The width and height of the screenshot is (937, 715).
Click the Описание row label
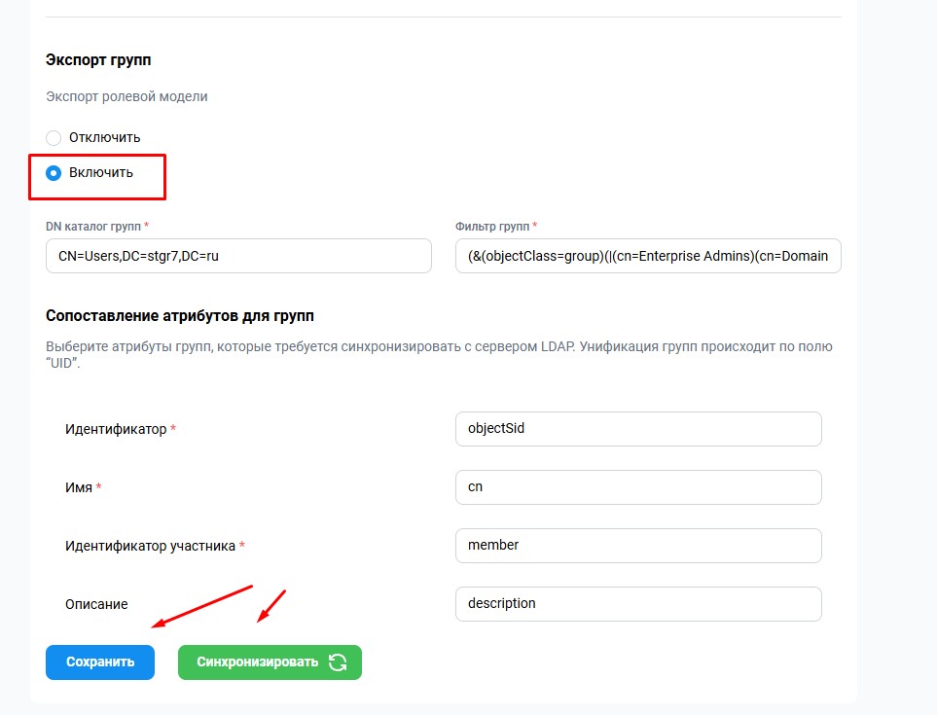point(96,604)
